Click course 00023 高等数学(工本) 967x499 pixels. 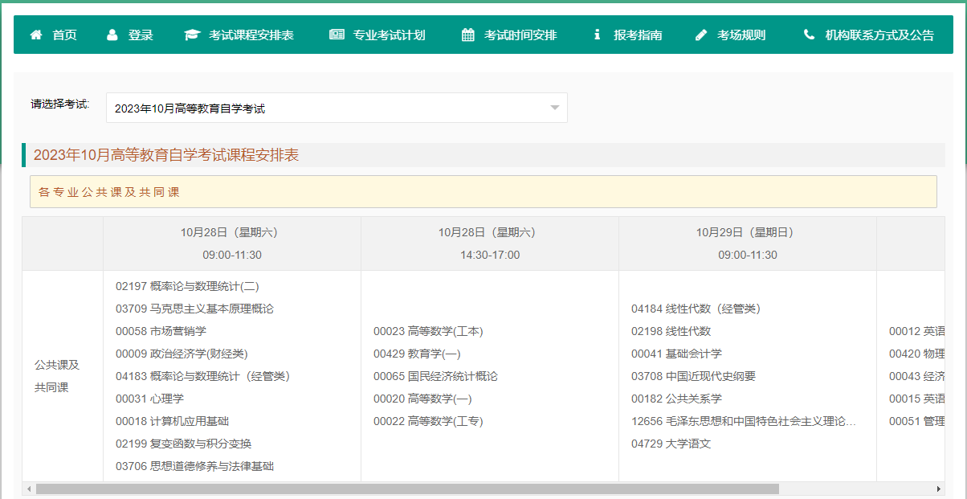tap(428, 331)
